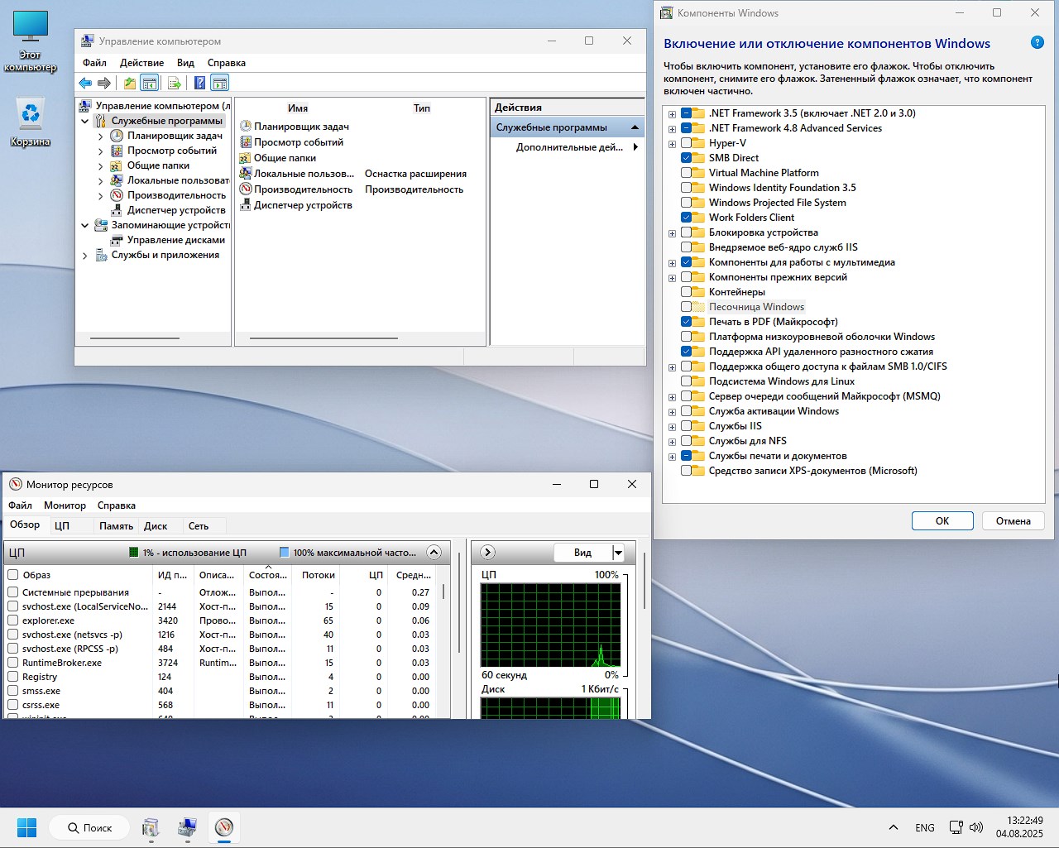
Task: Select Управление дисками in the tree
Action: click(175, 240)
